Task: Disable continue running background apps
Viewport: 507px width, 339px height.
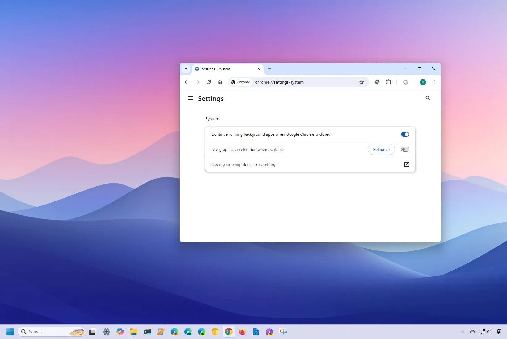Action: coord(405,134)
